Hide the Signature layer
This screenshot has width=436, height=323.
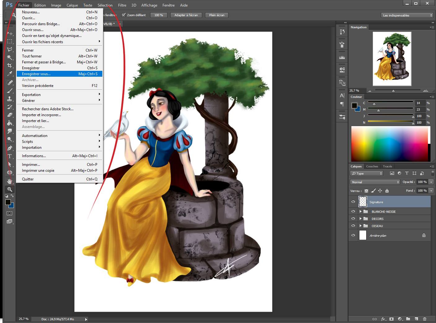tap(353, 202)
